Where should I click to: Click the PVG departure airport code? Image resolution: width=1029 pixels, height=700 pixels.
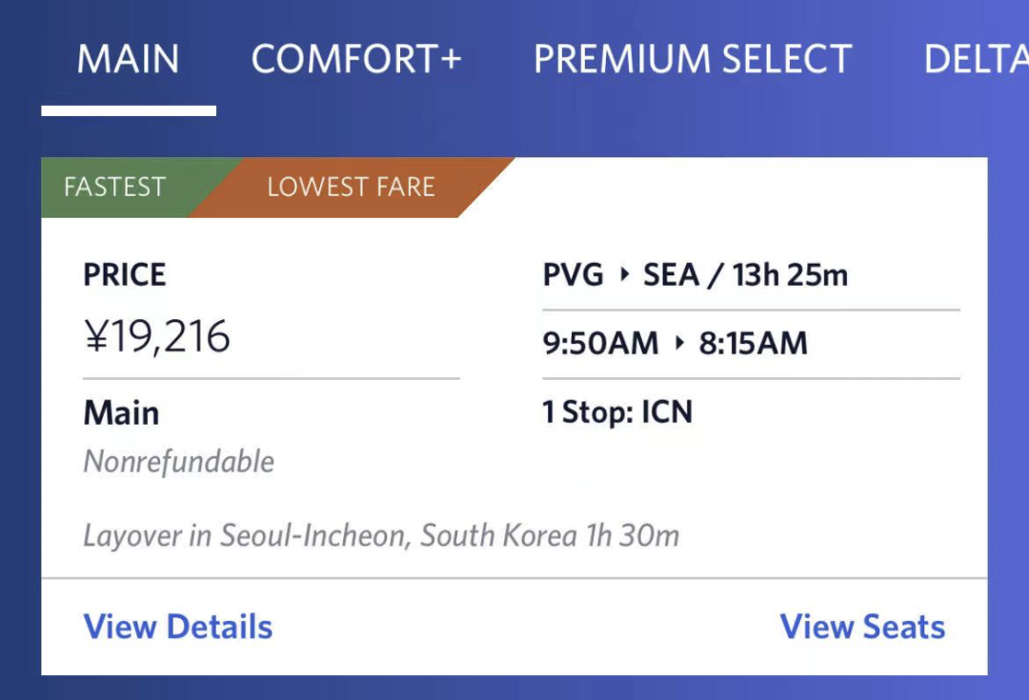[x=573, y=274]
